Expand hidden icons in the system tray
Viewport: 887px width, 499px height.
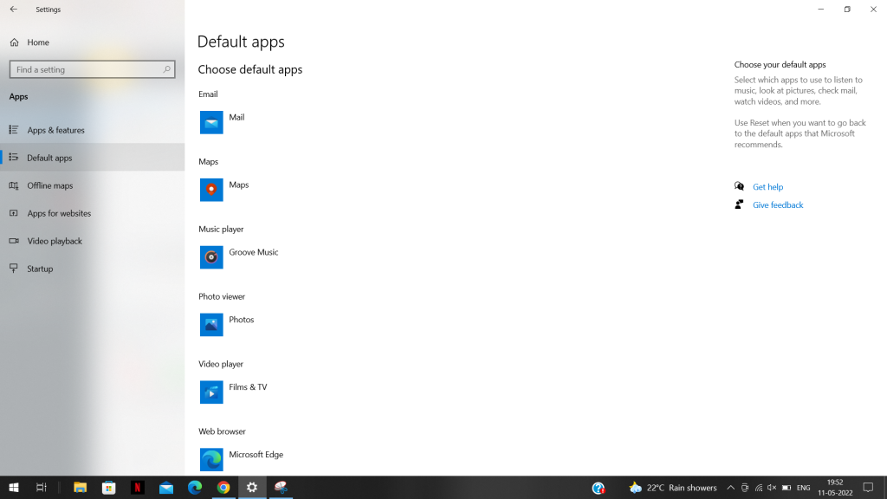pos(730,487)
